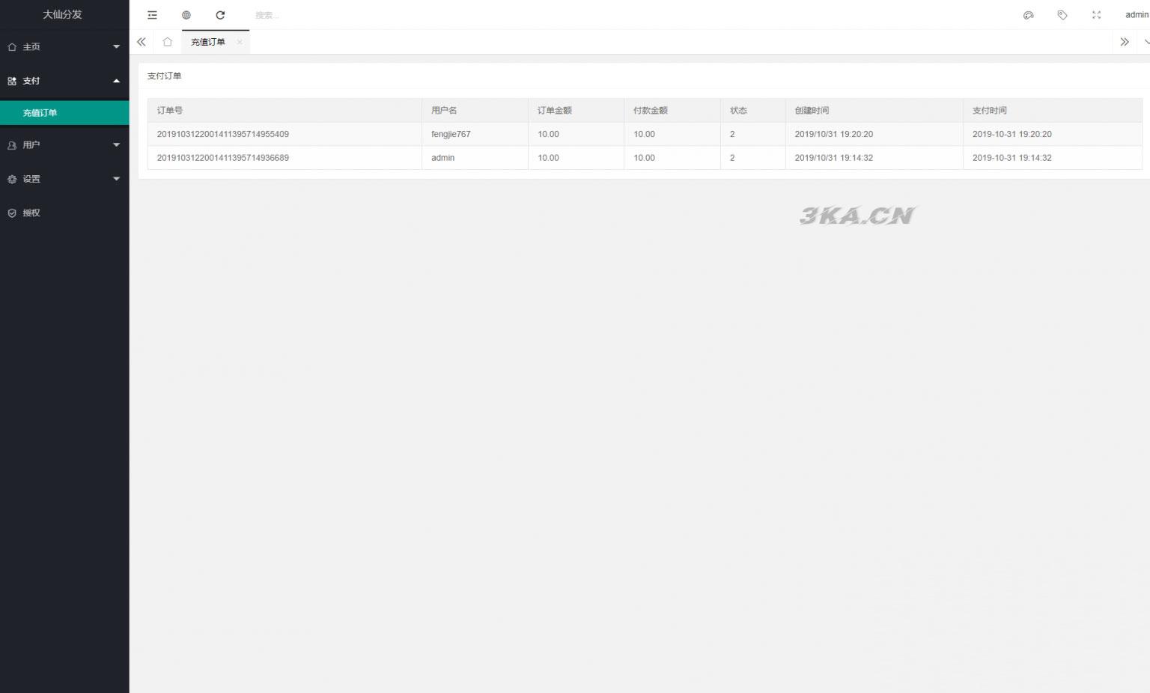
Task: Expand the 用户 sidebar menu
Action: pyautogui.click(x=64, y=145)
